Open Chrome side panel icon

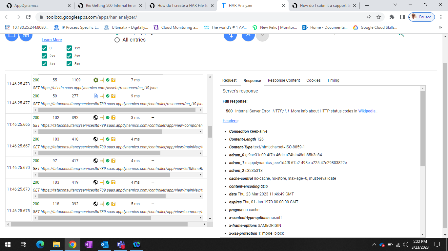[x=402, y=17]
